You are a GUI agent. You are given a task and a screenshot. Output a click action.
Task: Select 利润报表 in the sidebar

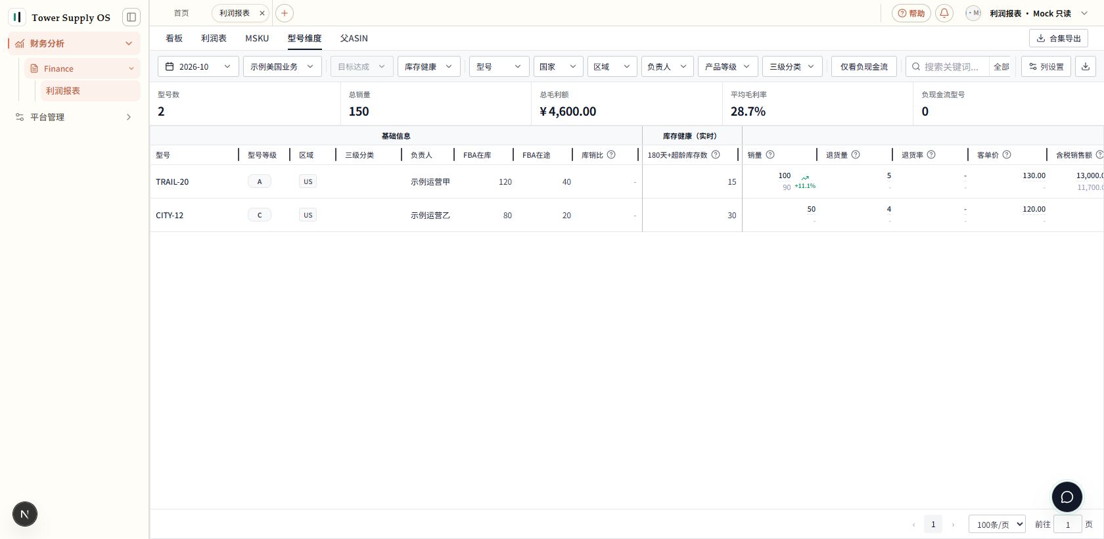[91, 91]
